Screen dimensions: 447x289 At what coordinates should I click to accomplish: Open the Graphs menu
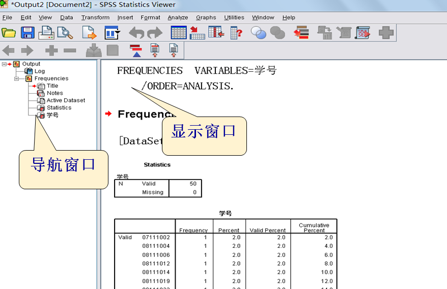click(206, 18)
